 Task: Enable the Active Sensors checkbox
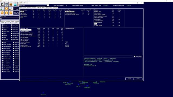pyautogui.click(x=2, y=48)
